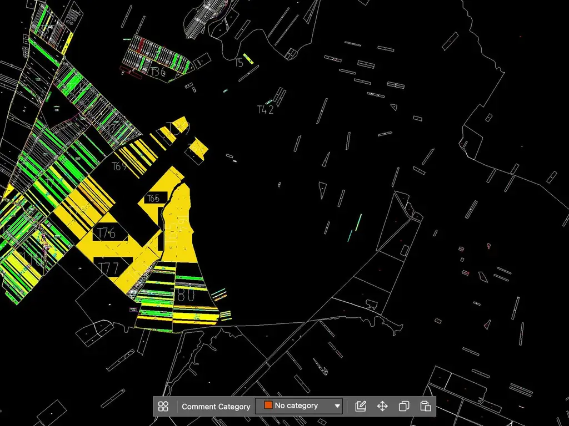Select the move arrows icon
The height and width of the screenshot is (426, 569).
click(x=382, y=406)
